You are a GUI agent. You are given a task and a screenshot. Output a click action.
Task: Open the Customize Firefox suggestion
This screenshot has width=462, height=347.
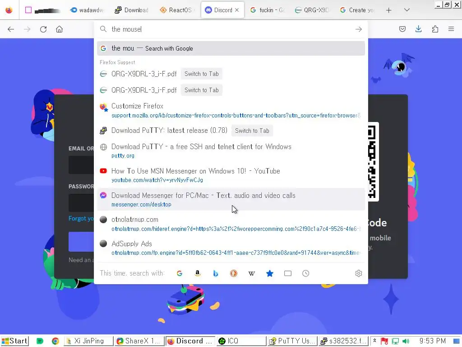231,110
